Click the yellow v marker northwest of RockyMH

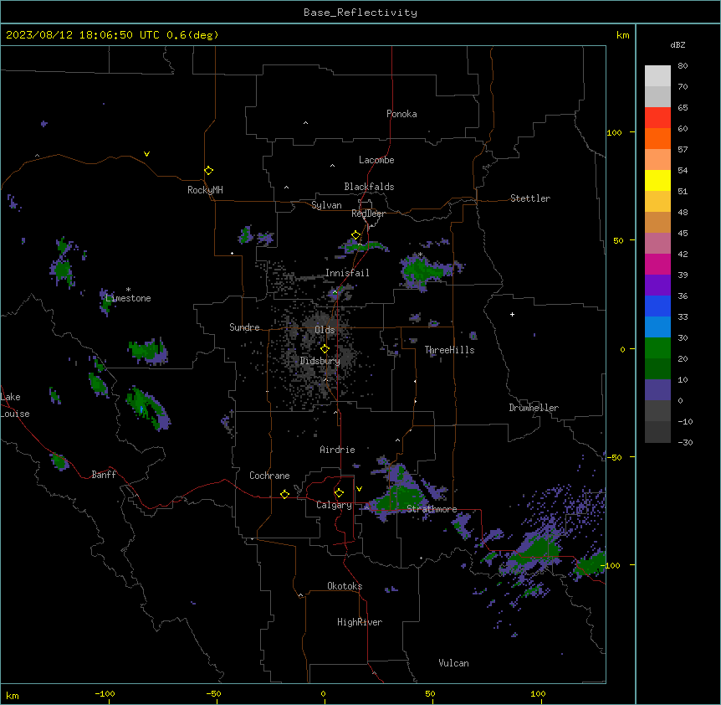coord(146,154)
